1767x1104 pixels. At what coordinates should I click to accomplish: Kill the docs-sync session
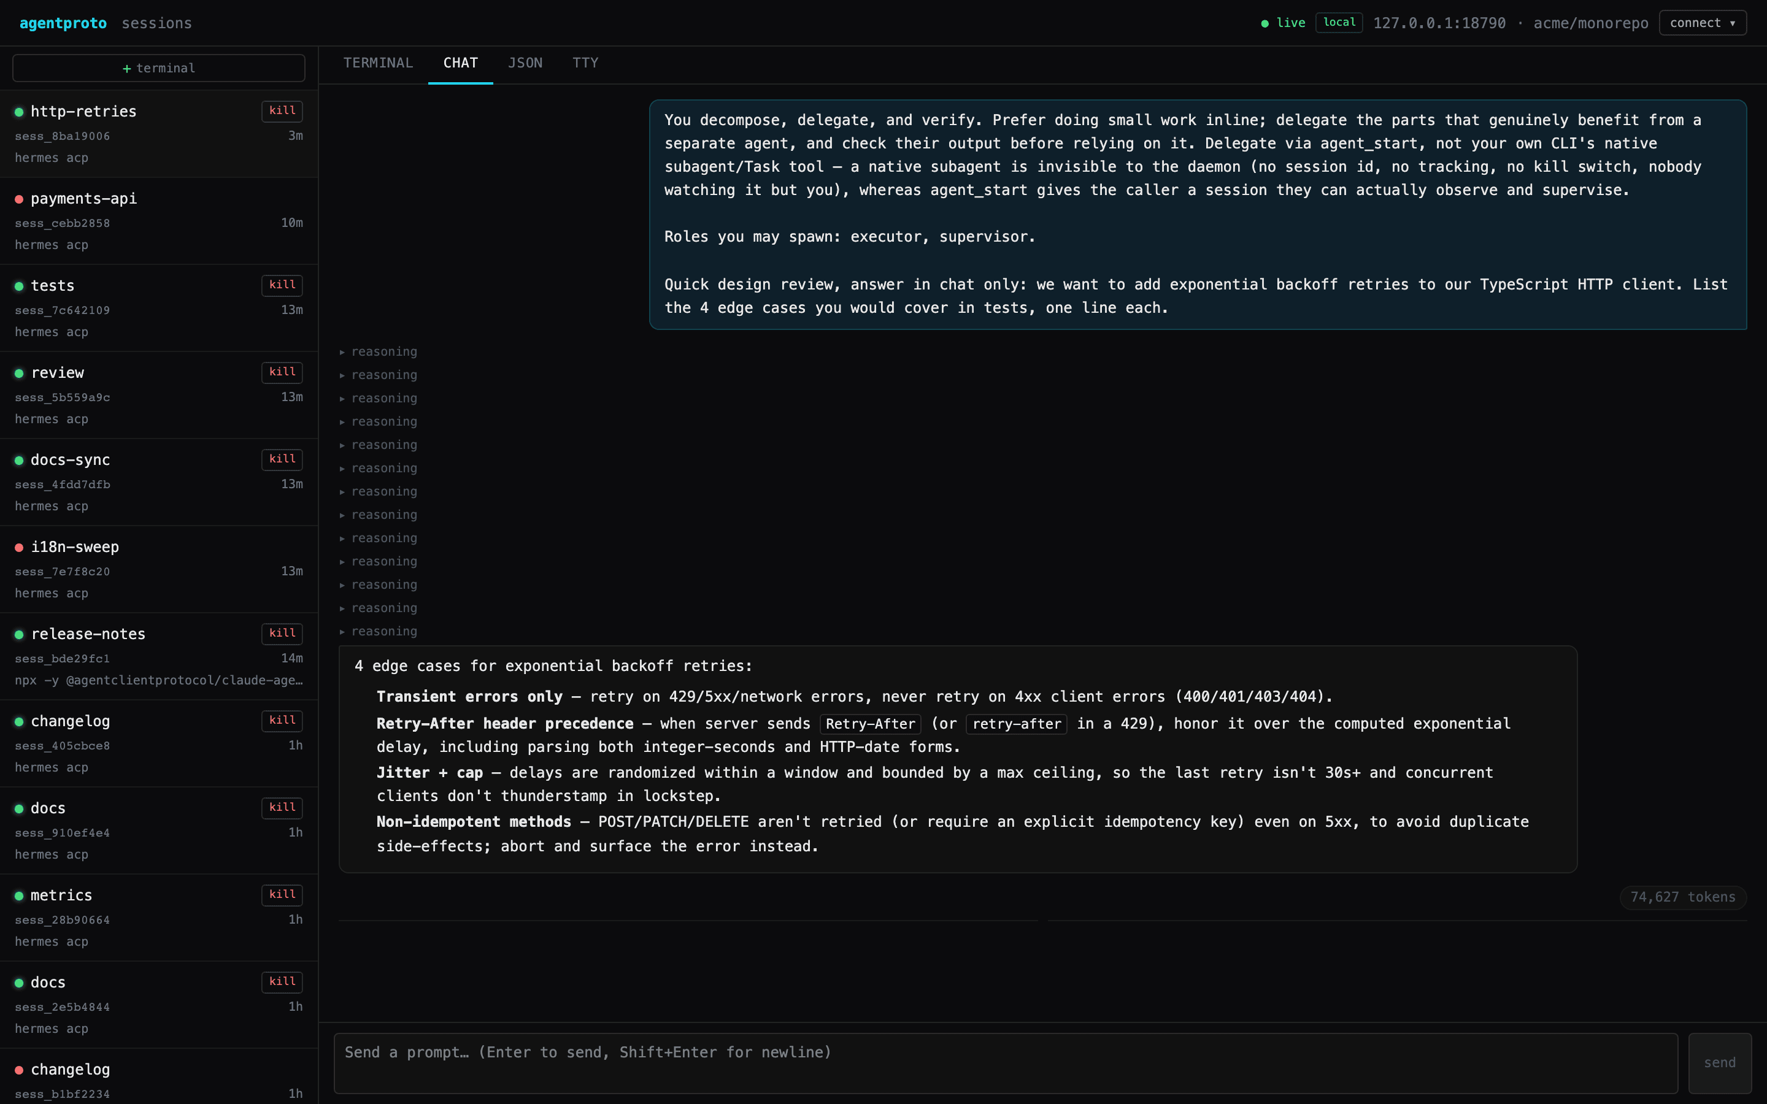pos(282,459)
